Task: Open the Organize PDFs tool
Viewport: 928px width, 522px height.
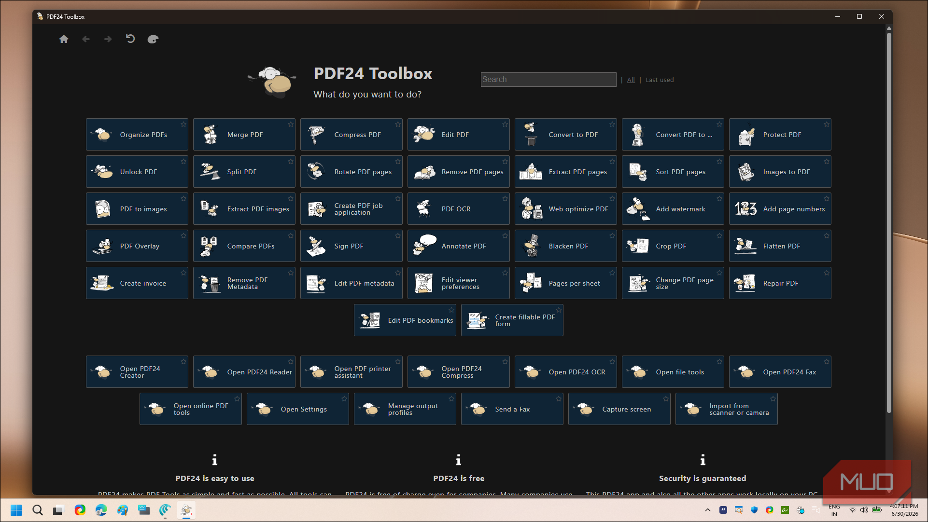Action: [137, 135]
